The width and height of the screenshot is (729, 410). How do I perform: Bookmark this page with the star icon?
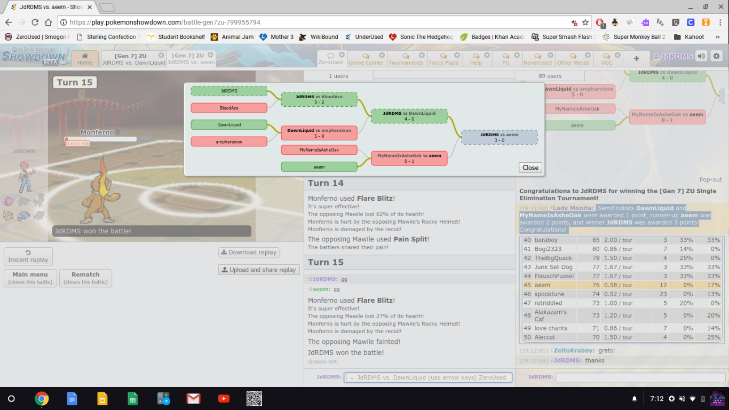coord(585,22)
